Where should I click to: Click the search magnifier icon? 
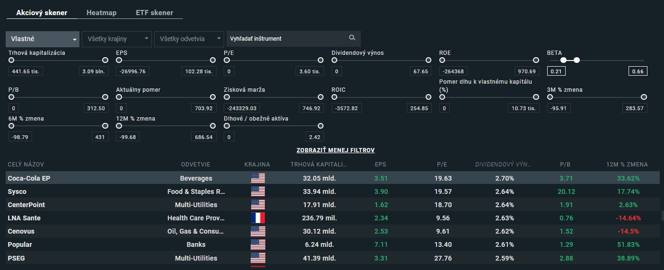point(352,38)
